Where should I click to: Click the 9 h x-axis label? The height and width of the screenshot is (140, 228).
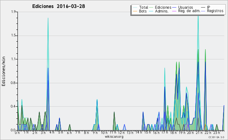point(95,132)
